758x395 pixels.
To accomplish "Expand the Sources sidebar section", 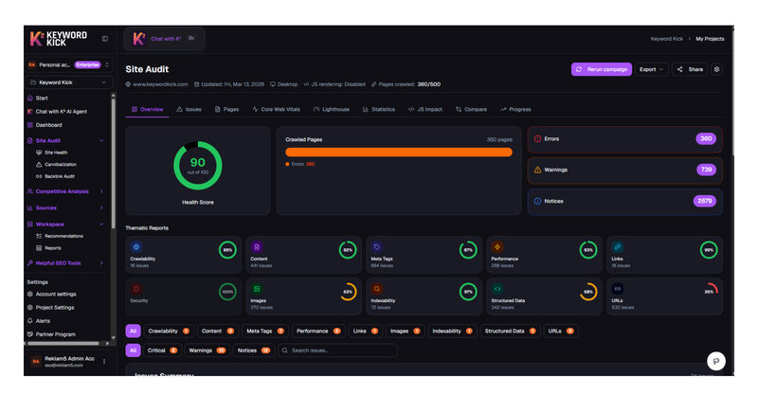I will click(101, 207).
